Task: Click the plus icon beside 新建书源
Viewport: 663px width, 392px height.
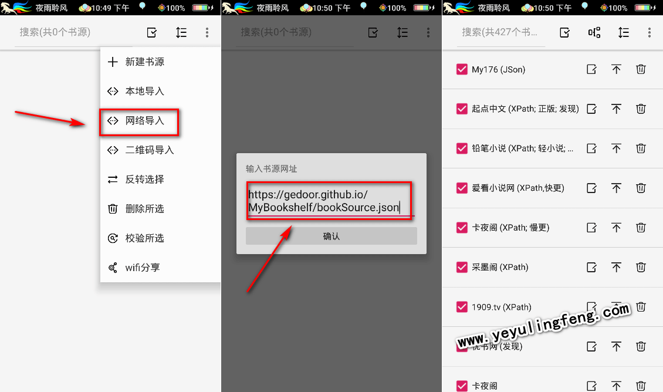Action: [x=113, y=62]
